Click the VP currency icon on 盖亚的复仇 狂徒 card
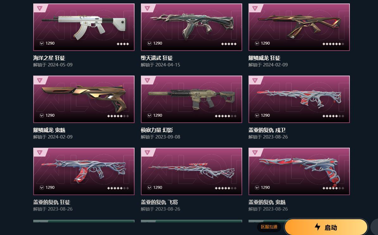This screenshot has height=235, width=378. (42, 188)
